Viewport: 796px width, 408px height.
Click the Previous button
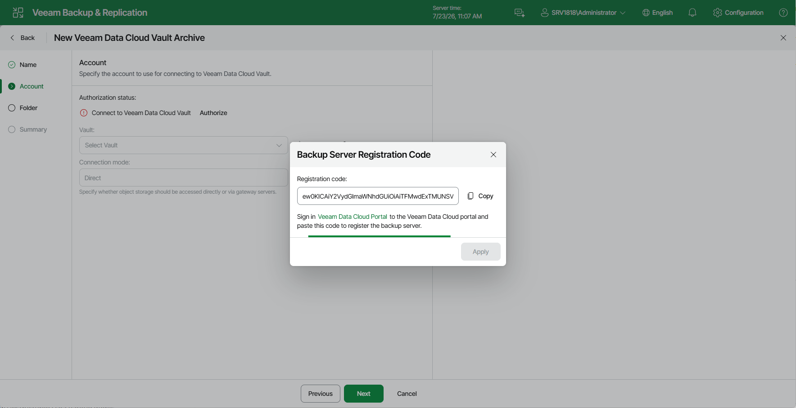point(321,394)
